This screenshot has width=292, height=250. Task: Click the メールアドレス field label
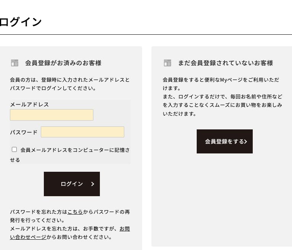[x=29, y=105]
